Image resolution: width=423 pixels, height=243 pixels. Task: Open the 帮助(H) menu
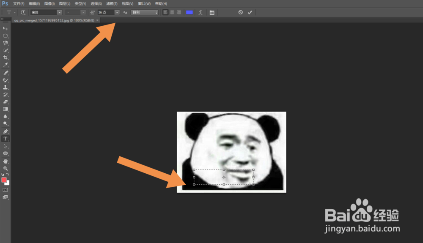coord(161,3)
